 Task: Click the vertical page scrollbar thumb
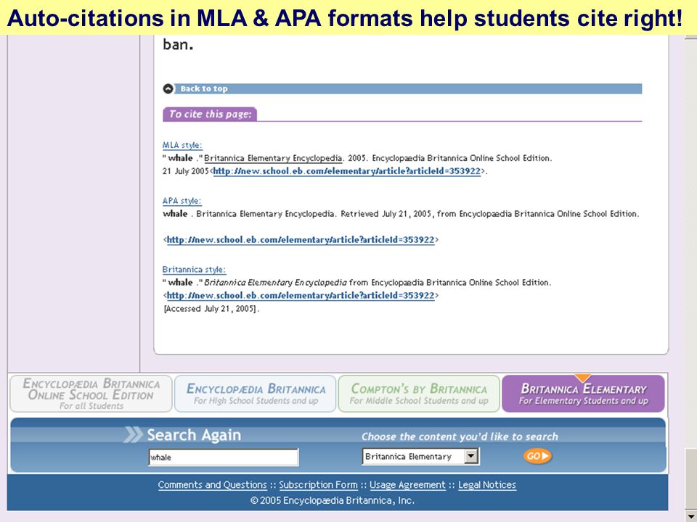click(x=690, y=480)
